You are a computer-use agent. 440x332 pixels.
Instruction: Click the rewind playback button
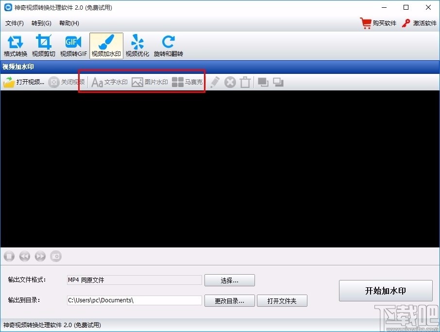(25, 256)
